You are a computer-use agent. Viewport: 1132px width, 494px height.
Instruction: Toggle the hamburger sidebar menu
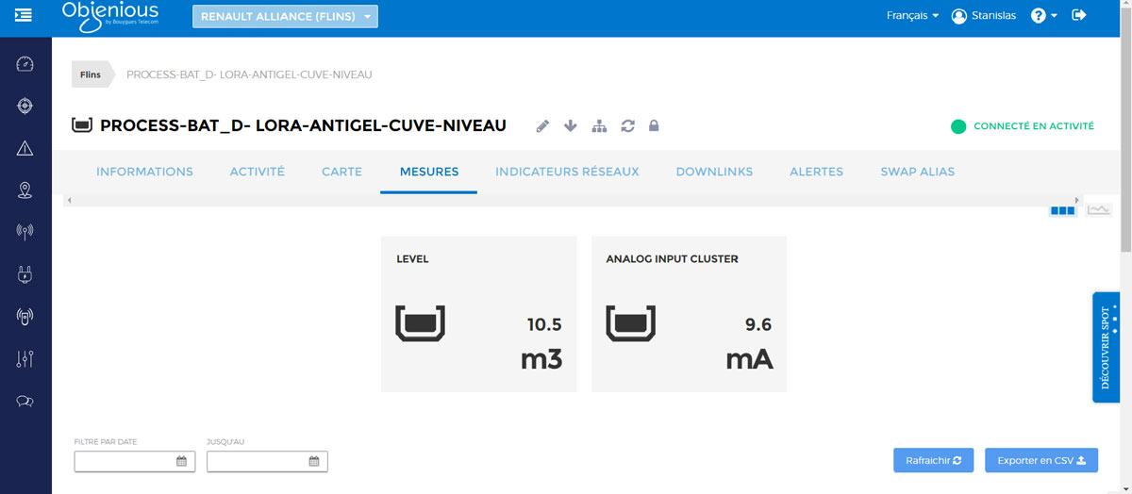click(x=24, y=16)
